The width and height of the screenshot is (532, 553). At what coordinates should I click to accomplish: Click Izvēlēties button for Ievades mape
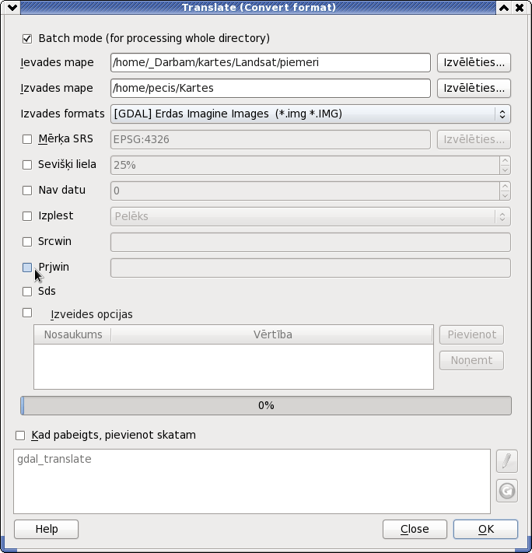[474, 62]
